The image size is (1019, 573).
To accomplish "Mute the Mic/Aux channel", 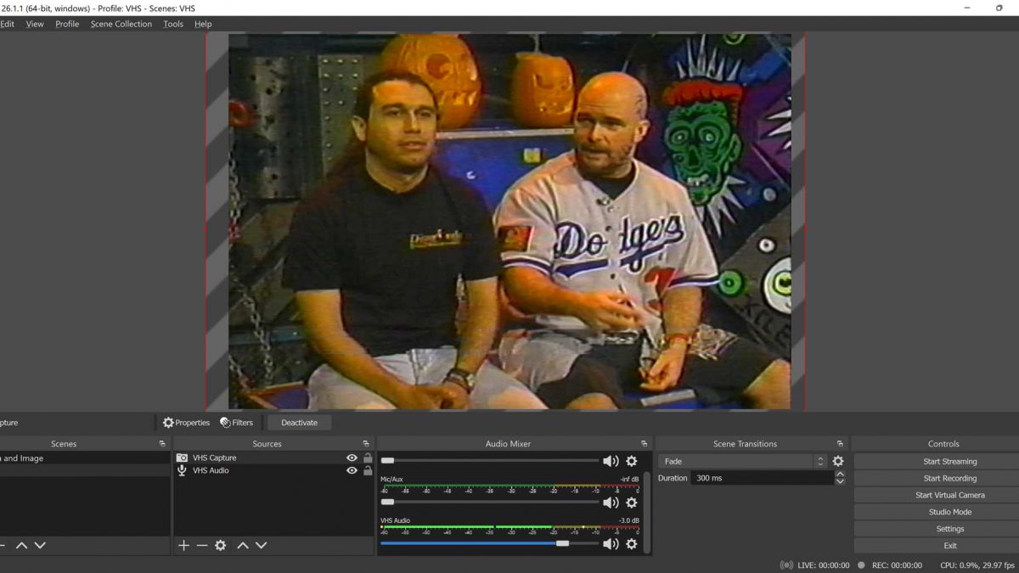I will (x=610, y=503).
